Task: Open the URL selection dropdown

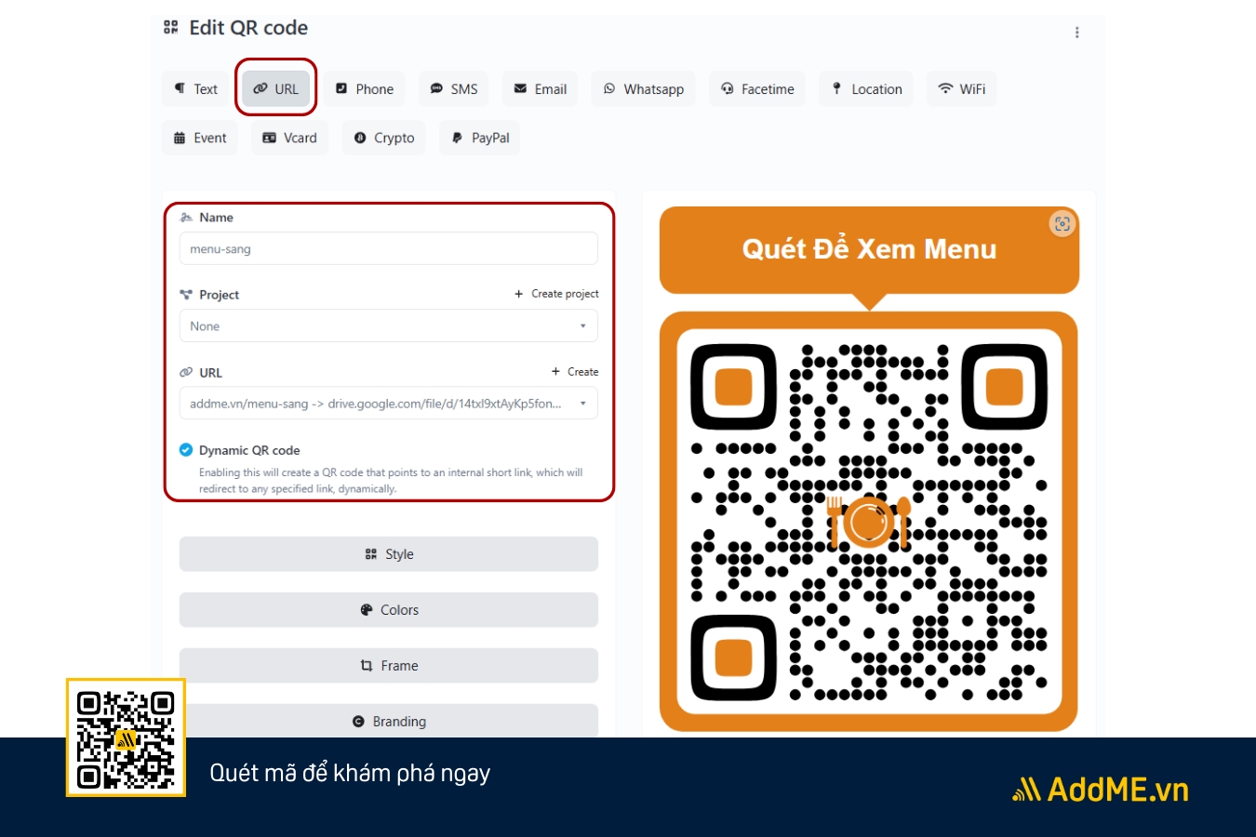Action: (x=388, y=404)
